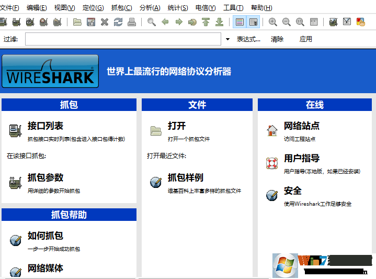Expand the filter history dropdown arrow
This screenshot has height=279, width=376.
click(x=227, y=39)
